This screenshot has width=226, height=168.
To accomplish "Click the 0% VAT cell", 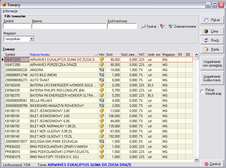I will pyautogui.click(x=142, y=142).
